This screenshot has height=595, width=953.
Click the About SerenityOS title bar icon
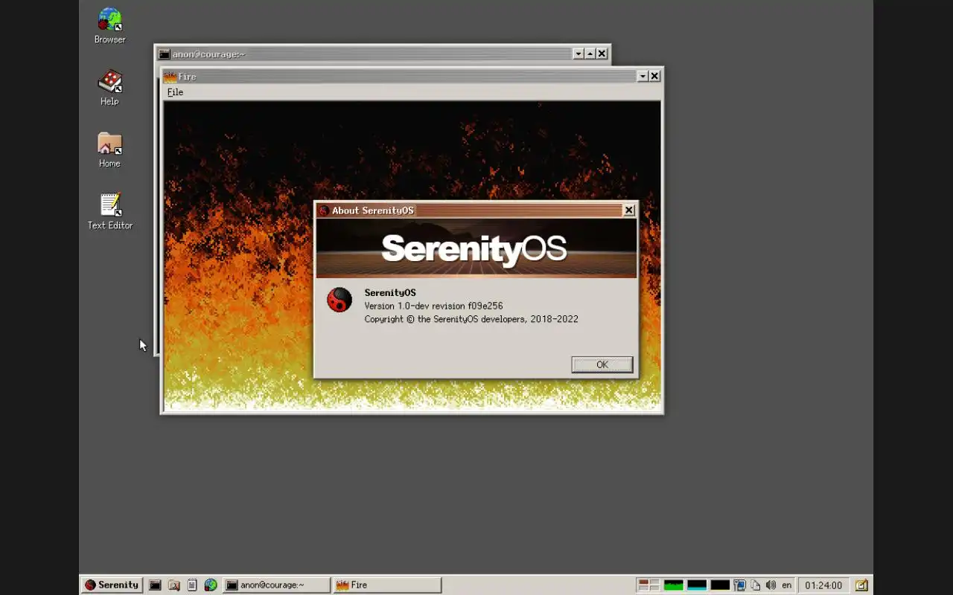324,210
